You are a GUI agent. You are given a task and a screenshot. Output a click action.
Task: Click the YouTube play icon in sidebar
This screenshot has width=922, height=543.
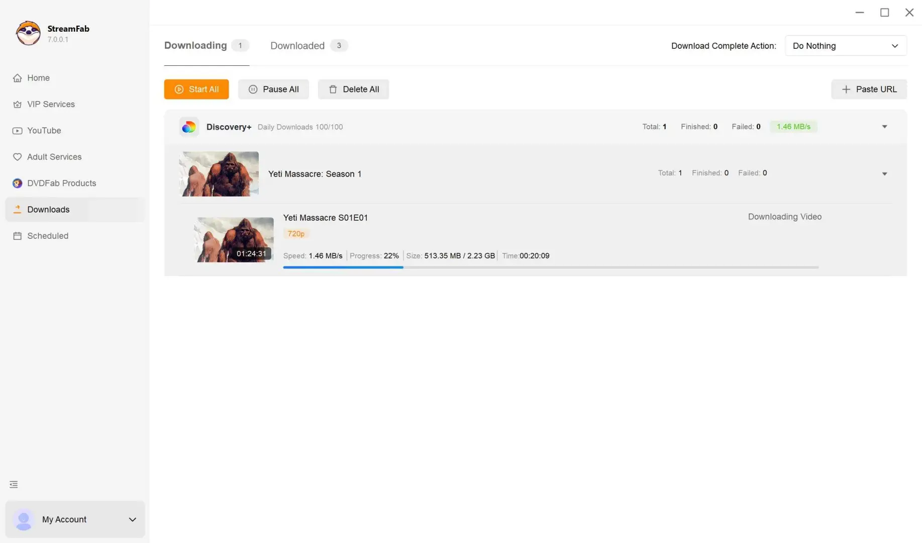click(x=17, y=131)
